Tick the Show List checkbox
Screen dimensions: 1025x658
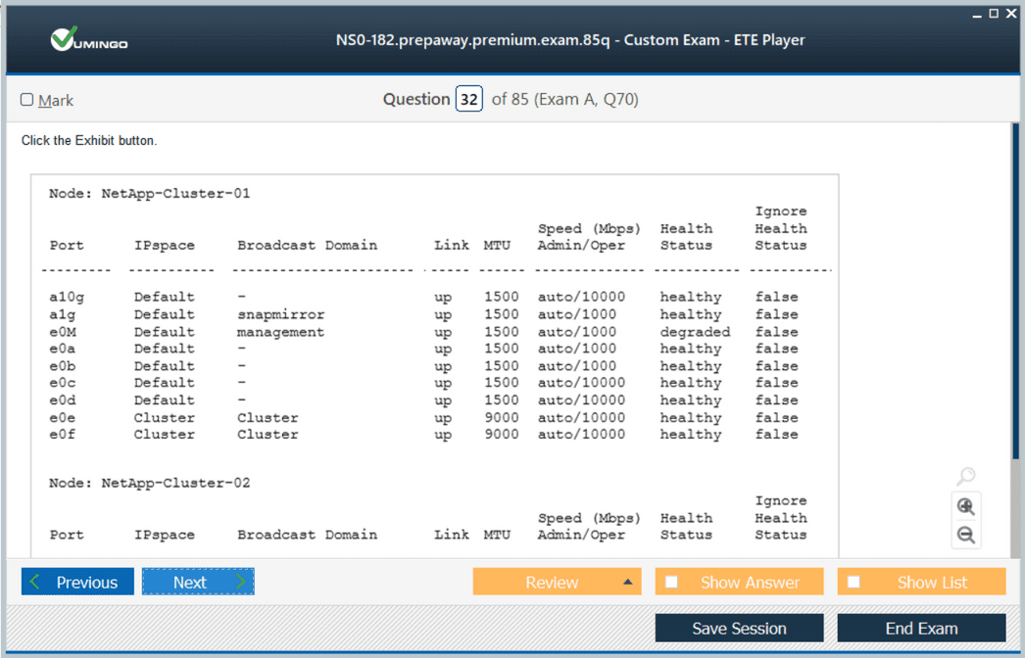point(854,582)
